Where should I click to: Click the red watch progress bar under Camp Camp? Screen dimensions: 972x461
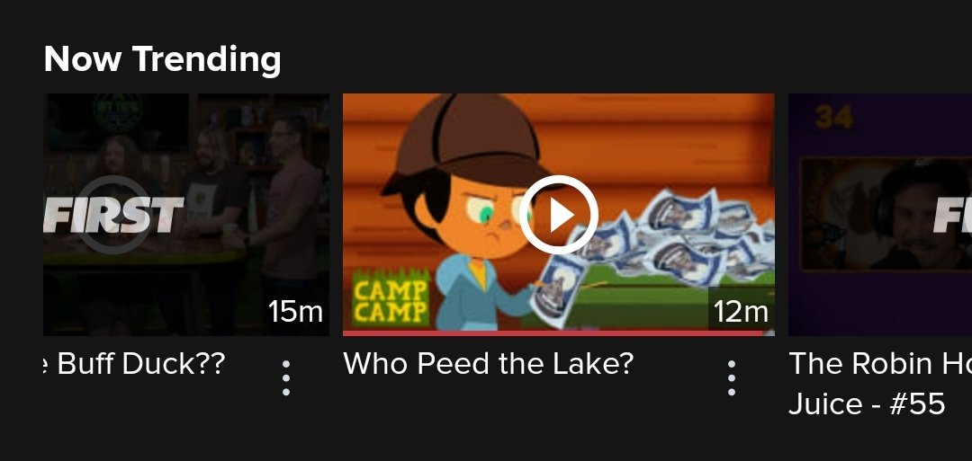point(553,333)
